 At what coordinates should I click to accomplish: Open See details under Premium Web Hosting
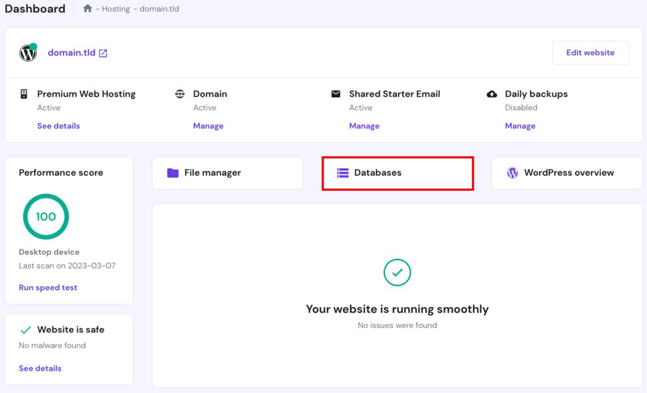pos(58,125)
